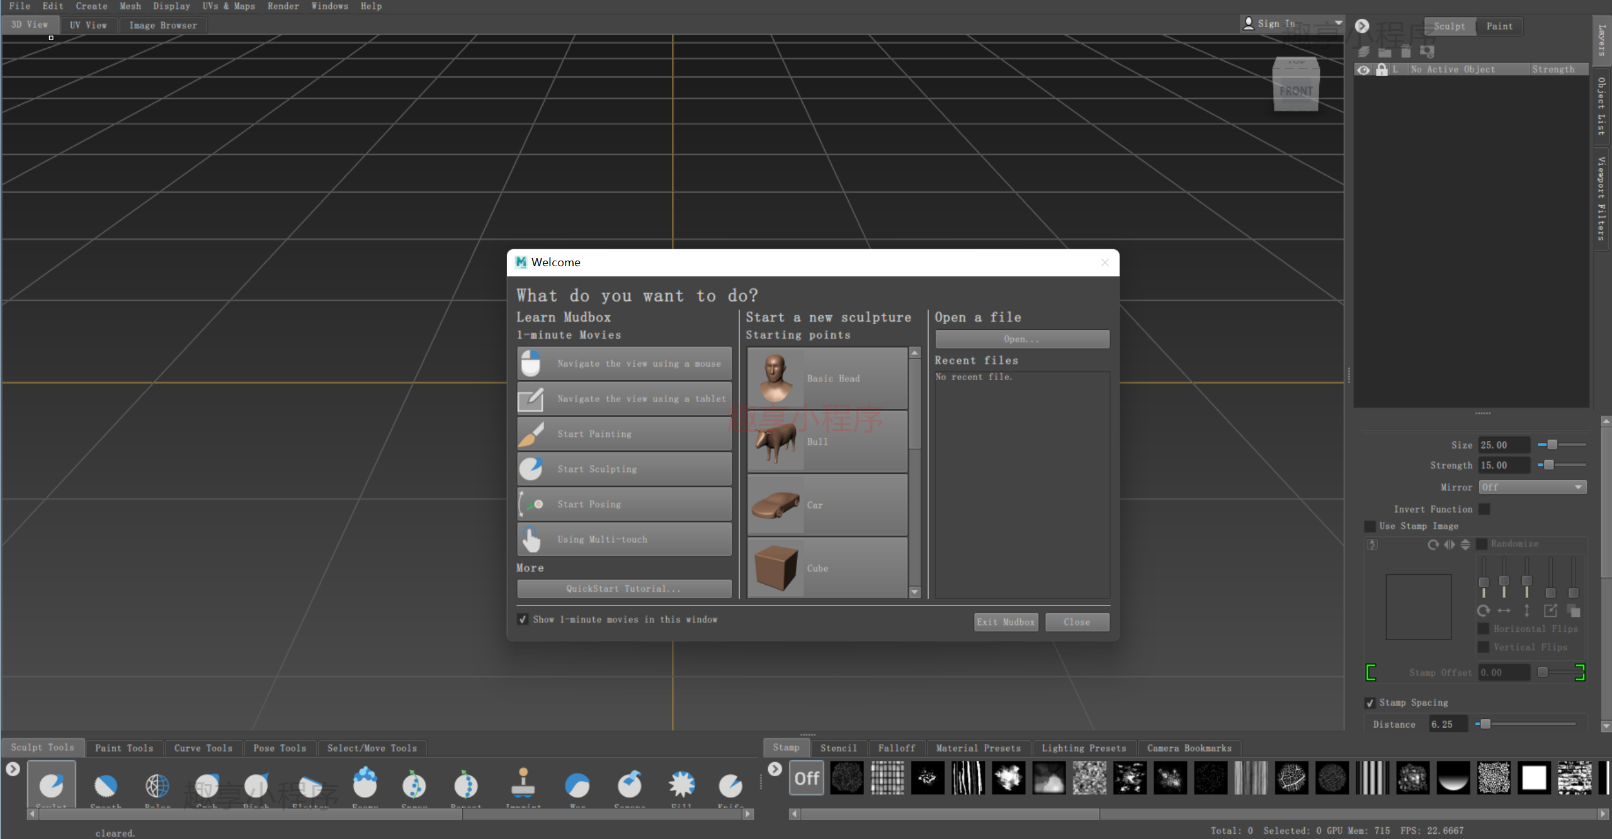1612x839 pixels.
Task: Click the camera-with-eye icon in Layers panel
Action: (x=1427, y=52)
